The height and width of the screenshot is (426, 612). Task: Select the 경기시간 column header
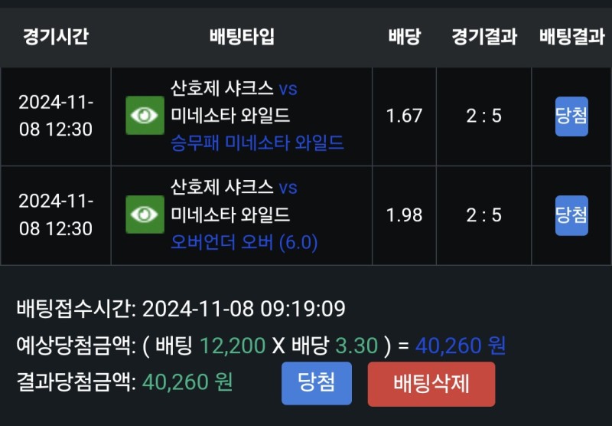click(x=55, y=37)
